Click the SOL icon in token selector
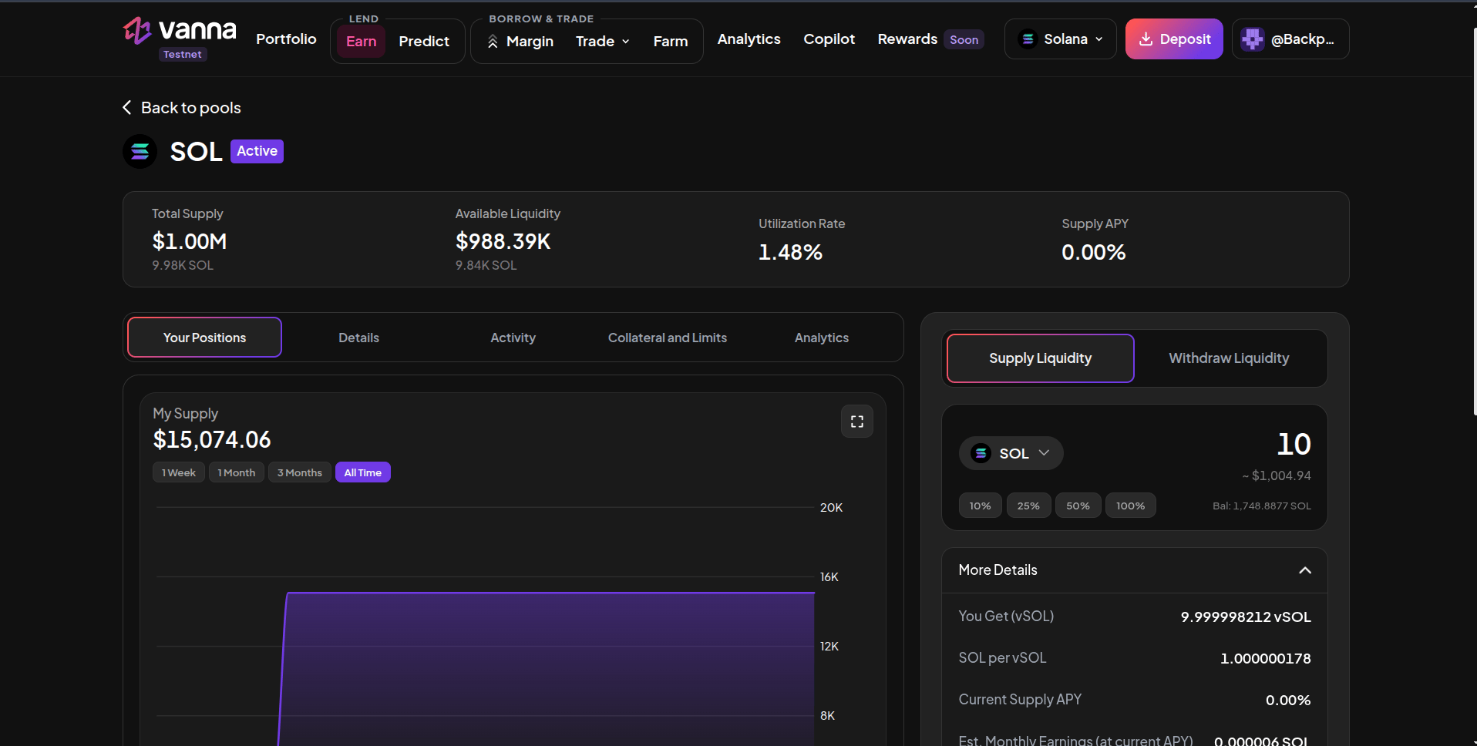 (981, 453)
